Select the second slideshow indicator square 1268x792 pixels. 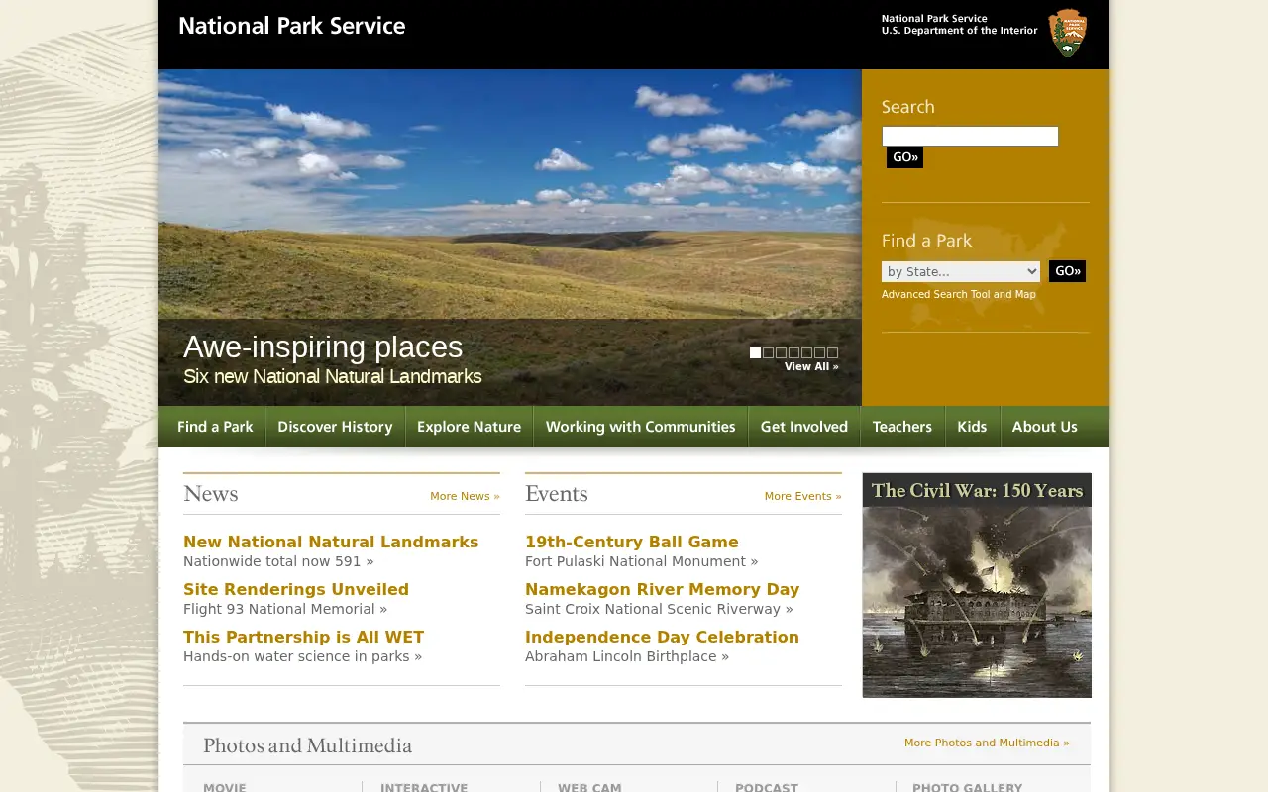[x=768, y=352]
